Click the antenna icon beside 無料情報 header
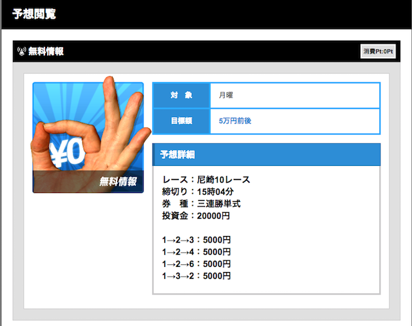Viewport: 412px width, 326px height. (x=21, y=51)
